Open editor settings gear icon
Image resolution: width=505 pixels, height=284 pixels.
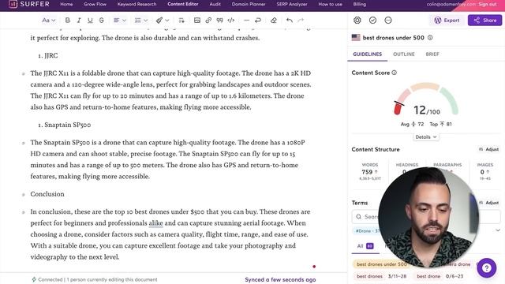click(357, 21)
